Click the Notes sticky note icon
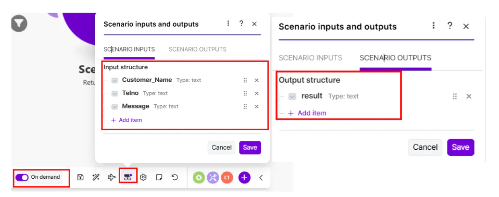 click(159, 177)
